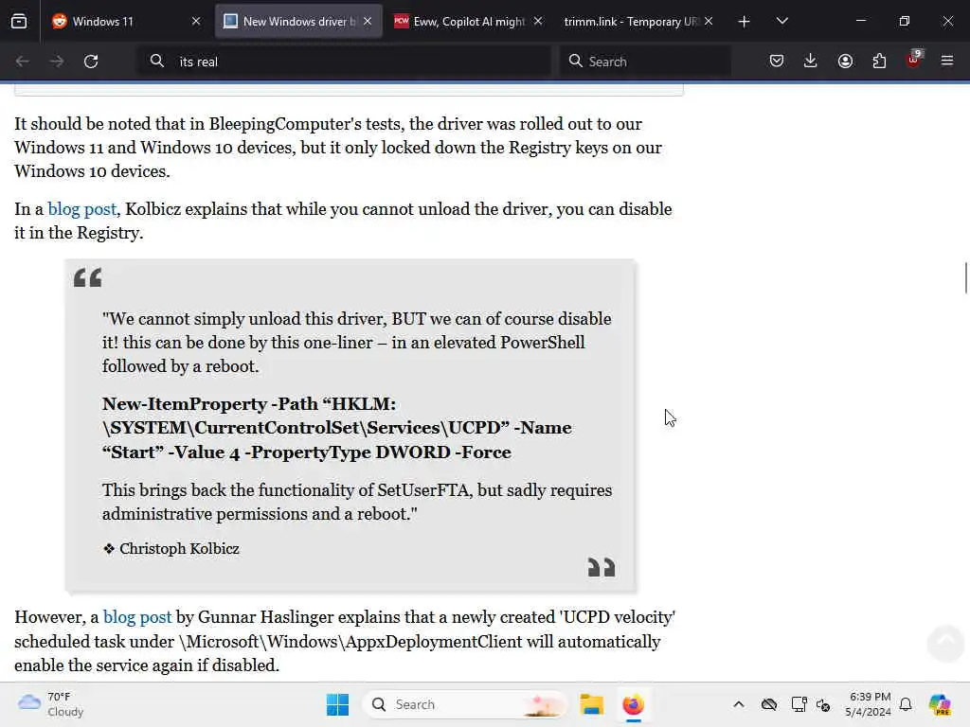This screenshot has height=727, width=970.
Task: Close the trimm.link tab
Action: coord(709,22)
